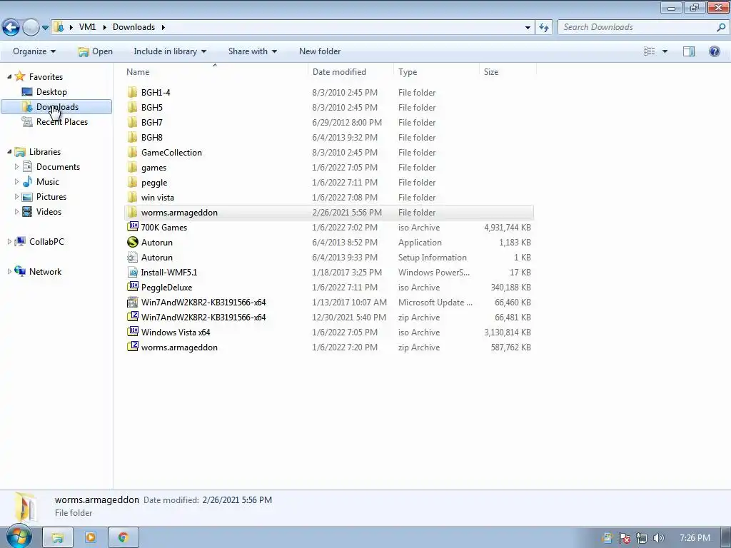731x548 pixels.
Task: Click the 7:26 PM taskbar clock
Action: pos(695,538)
